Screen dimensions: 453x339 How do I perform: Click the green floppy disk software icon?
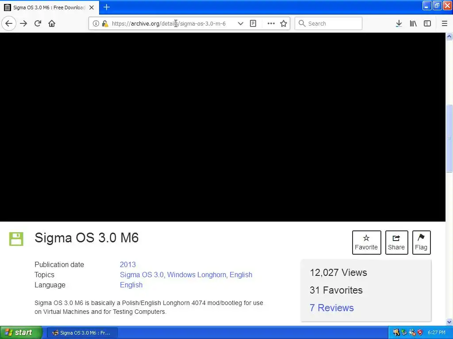pyautogui.click(x=16, y=239)
